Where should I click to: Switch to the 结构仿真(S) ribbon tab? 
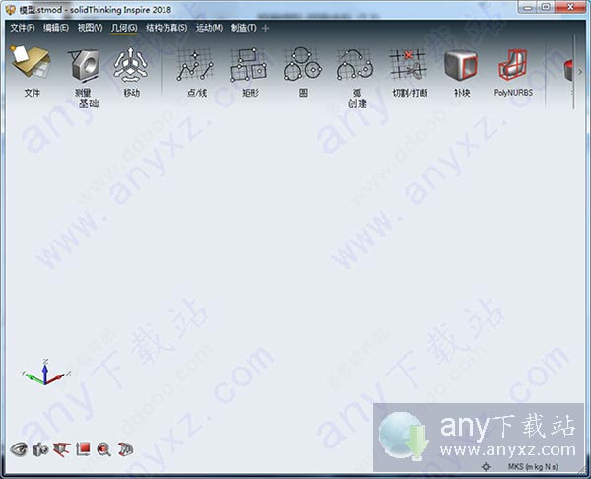166,28
